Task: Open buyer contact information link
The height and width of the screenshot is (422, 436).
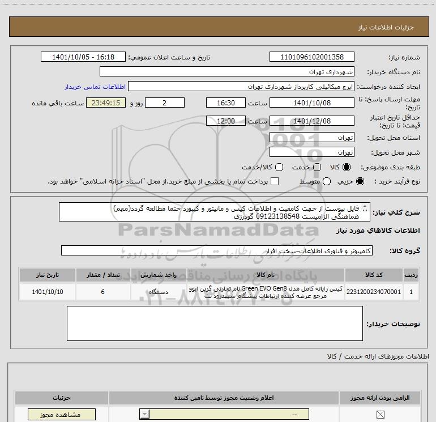Action: click(95, 87)
